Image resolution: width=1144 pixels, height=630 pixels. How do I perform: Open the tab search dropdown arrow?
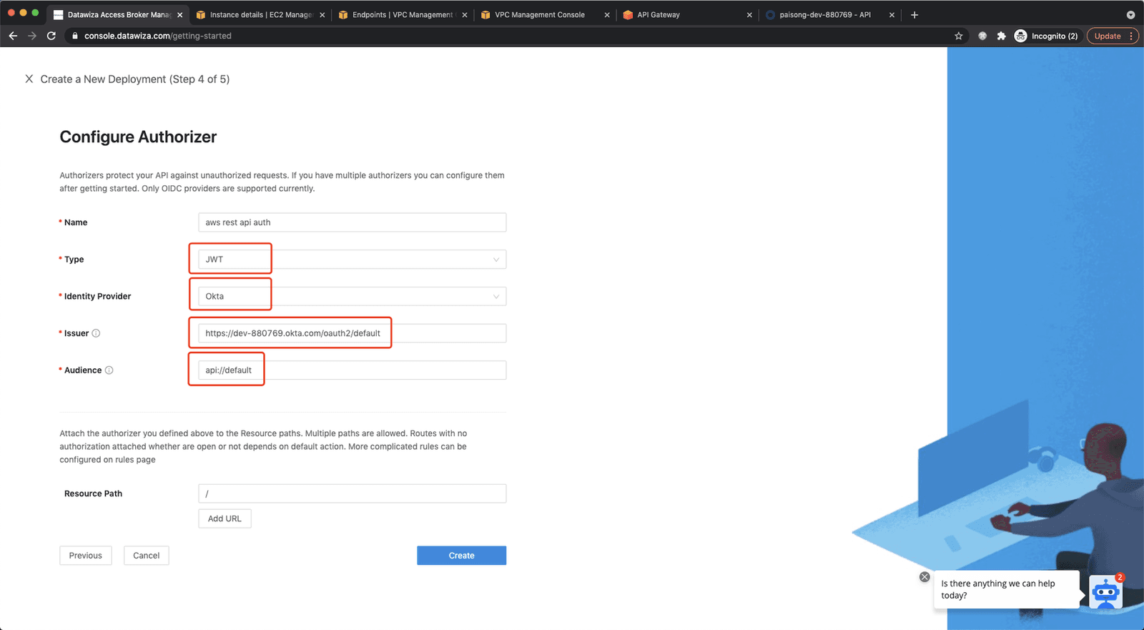[1130, 14]
